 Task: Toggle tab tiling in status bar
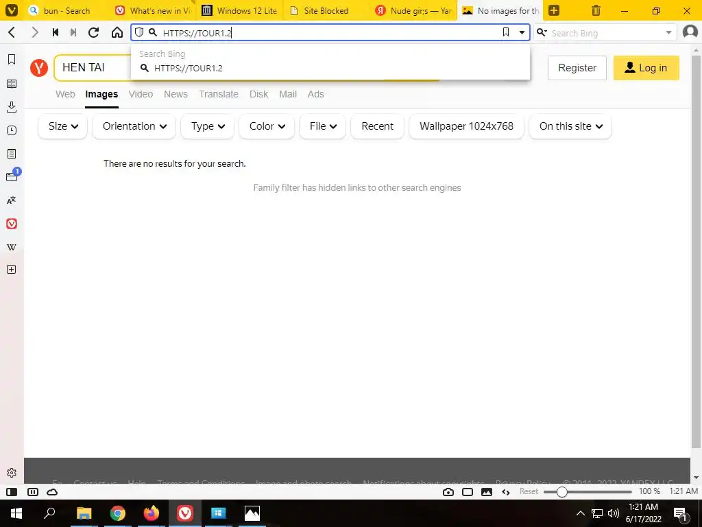33,492
